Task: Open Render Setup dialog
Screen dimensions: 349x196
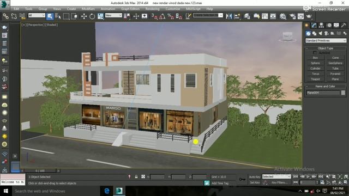Action: pyautogui.click(x=292, y=16)
